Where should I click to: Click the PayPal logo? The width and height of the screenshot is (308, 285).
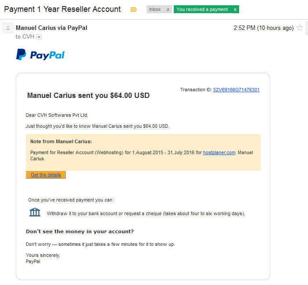click(x=40, y=54)
